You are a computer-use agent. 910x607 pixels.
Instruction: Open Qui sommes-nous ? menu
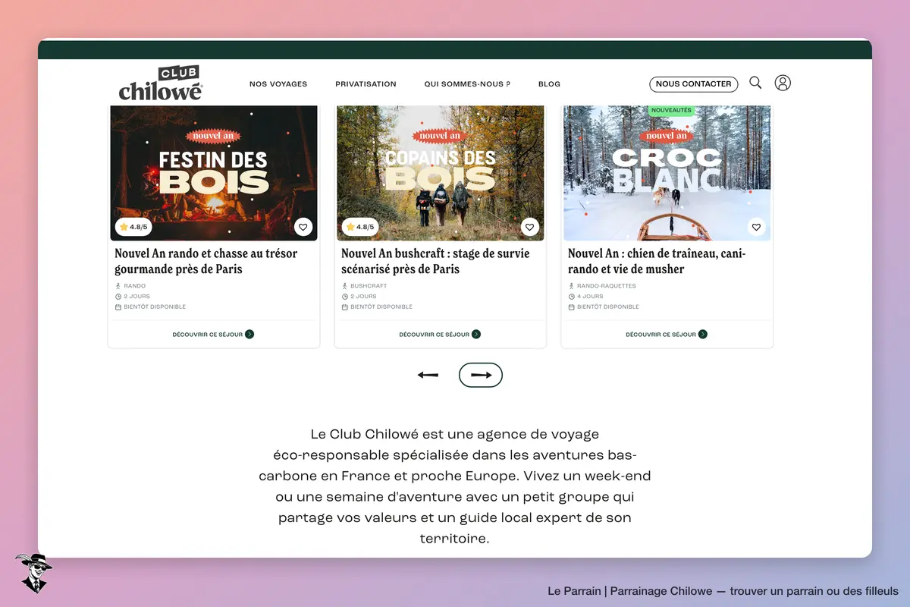467,84
